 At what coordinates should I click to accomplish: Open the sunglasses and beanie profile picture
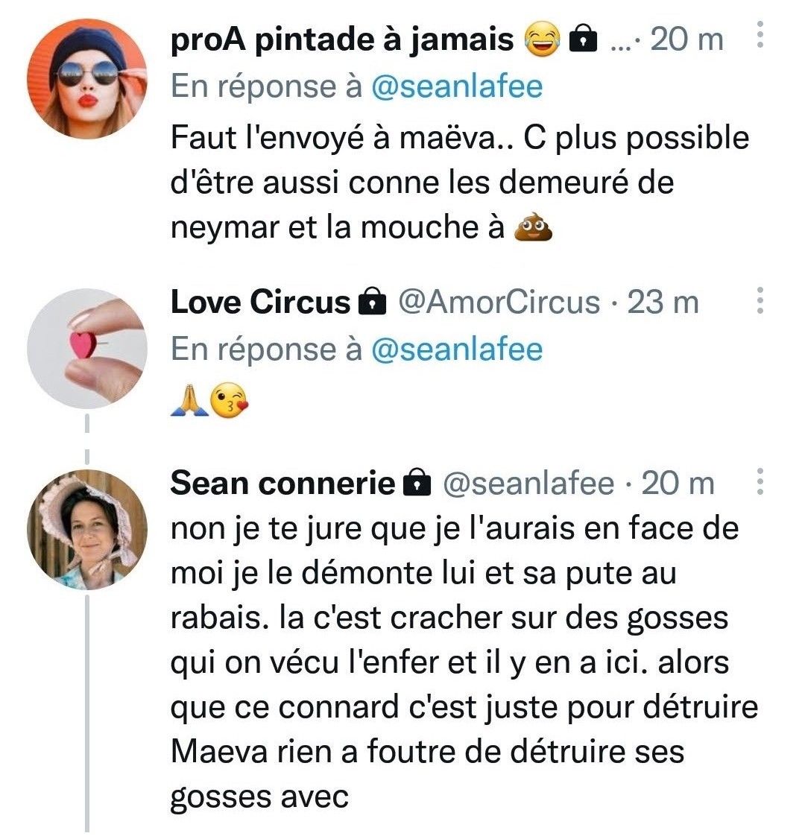tap(86, 79)
